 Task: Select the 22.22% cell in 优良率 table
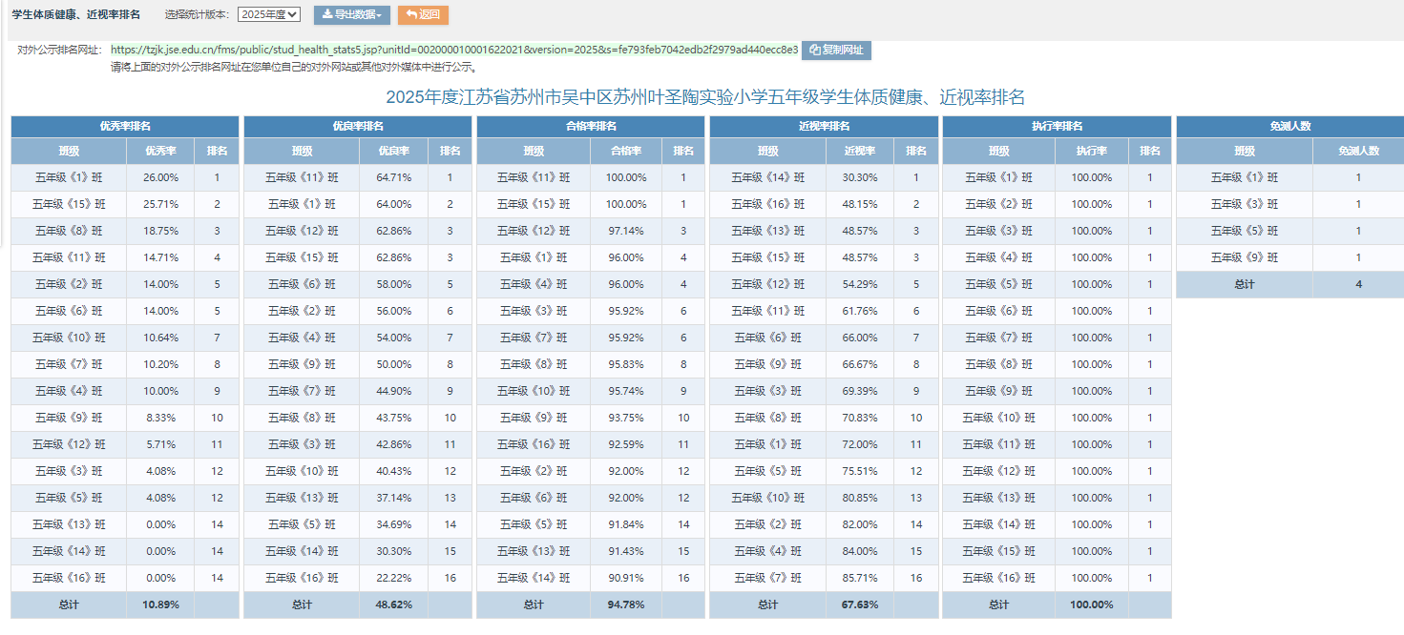pyautogui.click(x=393, y=578)
